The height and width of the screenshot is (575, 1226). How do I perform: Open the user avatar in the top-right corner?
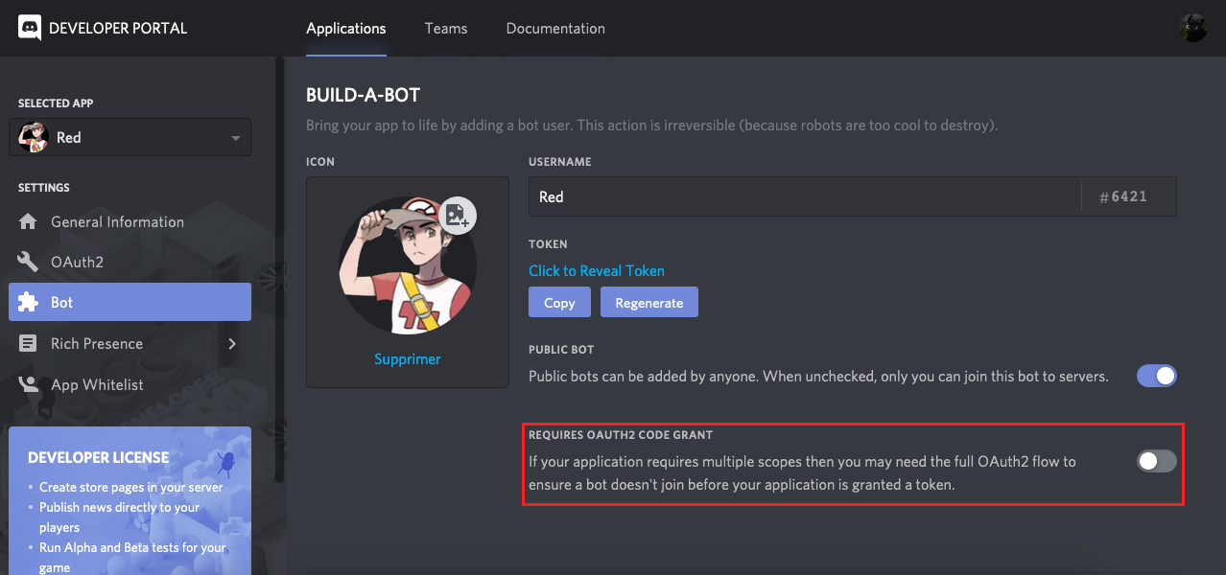[x=1192, y=28]
